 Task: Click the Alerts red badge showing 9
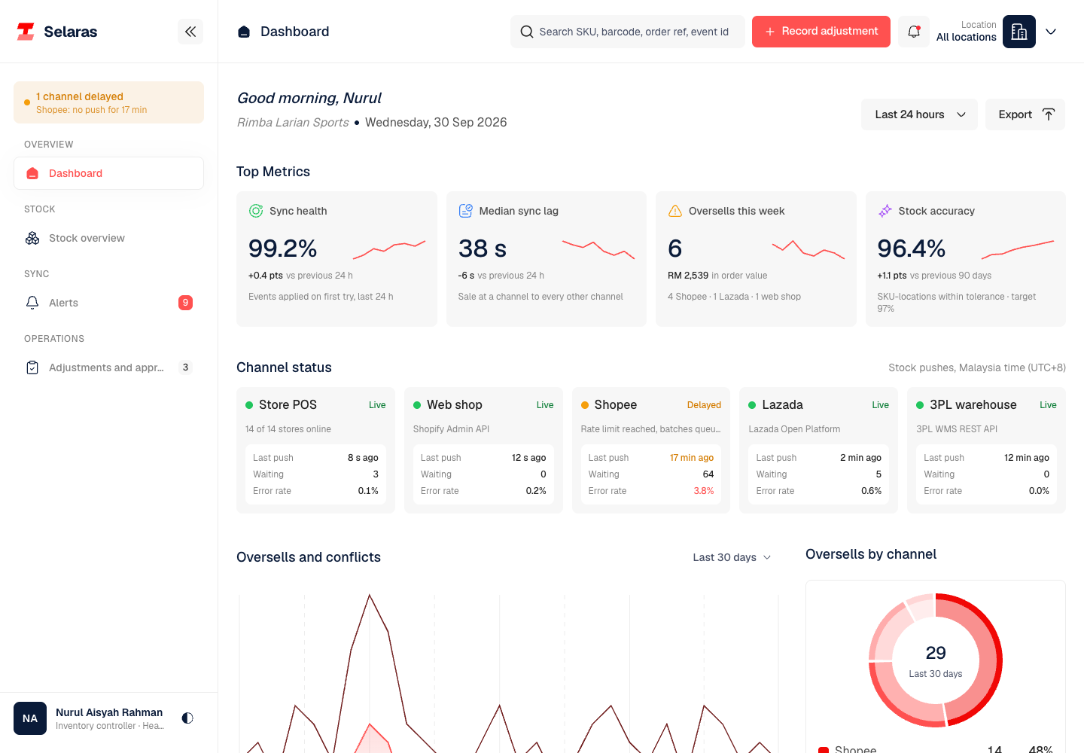[x=185, y=303]
